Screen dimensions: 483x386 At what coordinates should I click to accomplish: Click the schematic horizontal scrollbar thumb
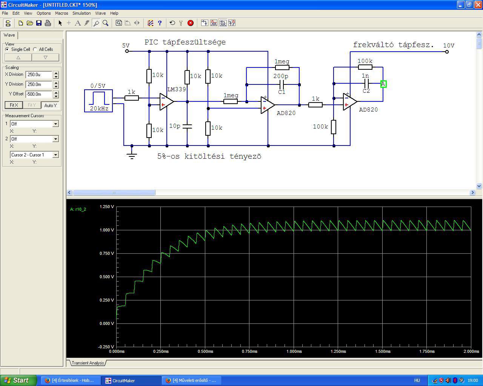pos(114,193)
